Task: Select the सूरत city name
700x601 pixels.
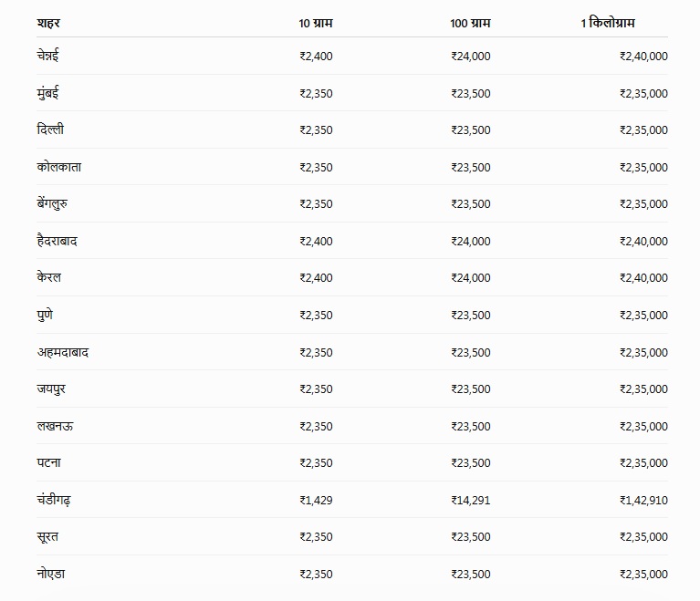Action: pos(47,536)
